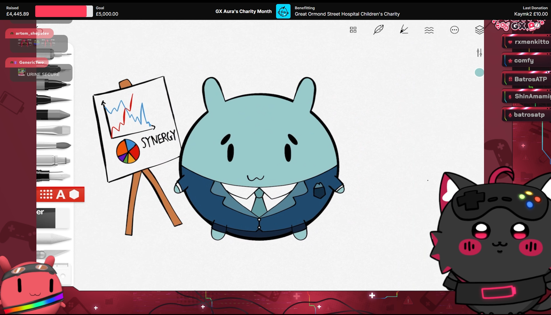Click the Great Ormond Street charity logo

[x=283, y=12]
